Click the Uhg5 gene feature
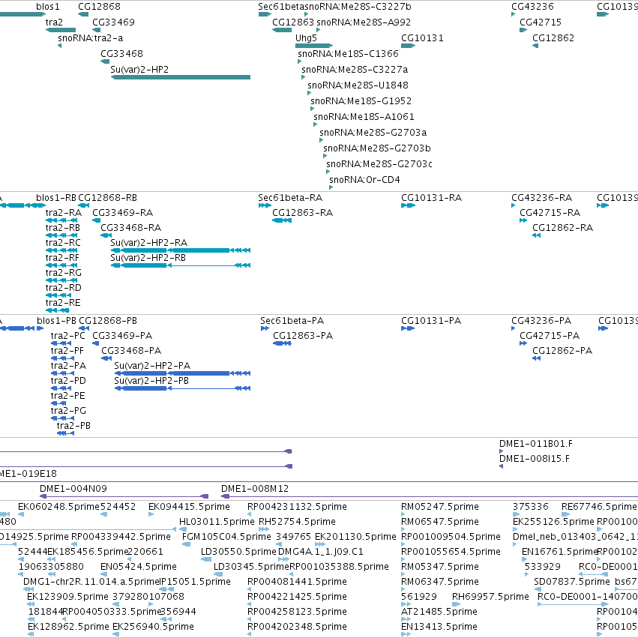Viewport: 638px width, 638px height. click(x=314, y=46)
